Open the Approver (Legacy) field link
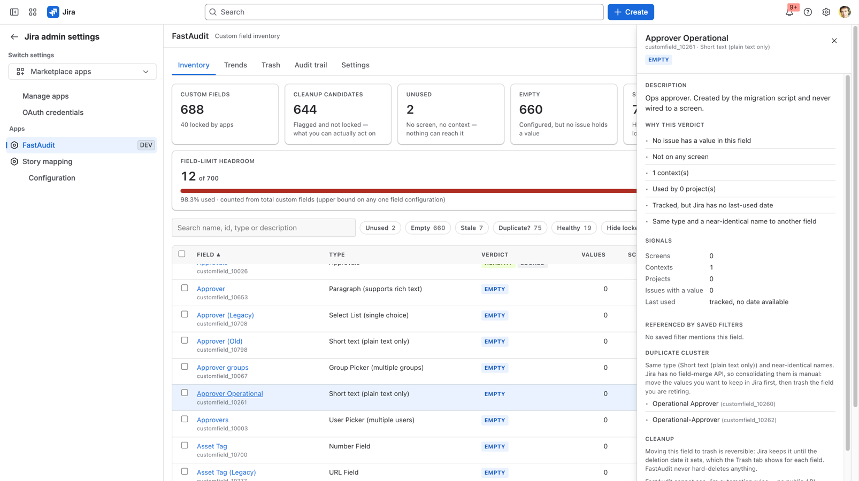Viewport: 859px width, 481px height. pyautogui.click(x=225, y=315)
